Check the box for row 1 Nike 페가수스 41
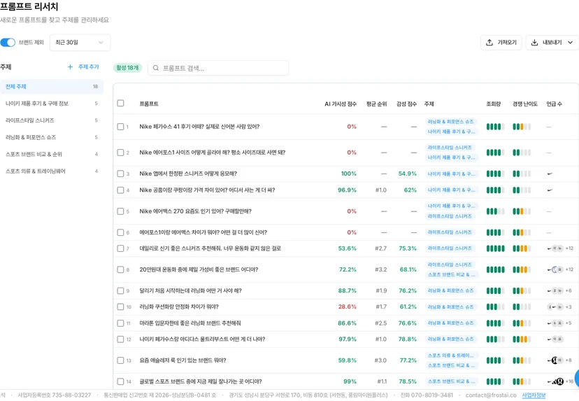Image resolution: width=579 pixels, height=401 pixels. (x=120, y=127)
